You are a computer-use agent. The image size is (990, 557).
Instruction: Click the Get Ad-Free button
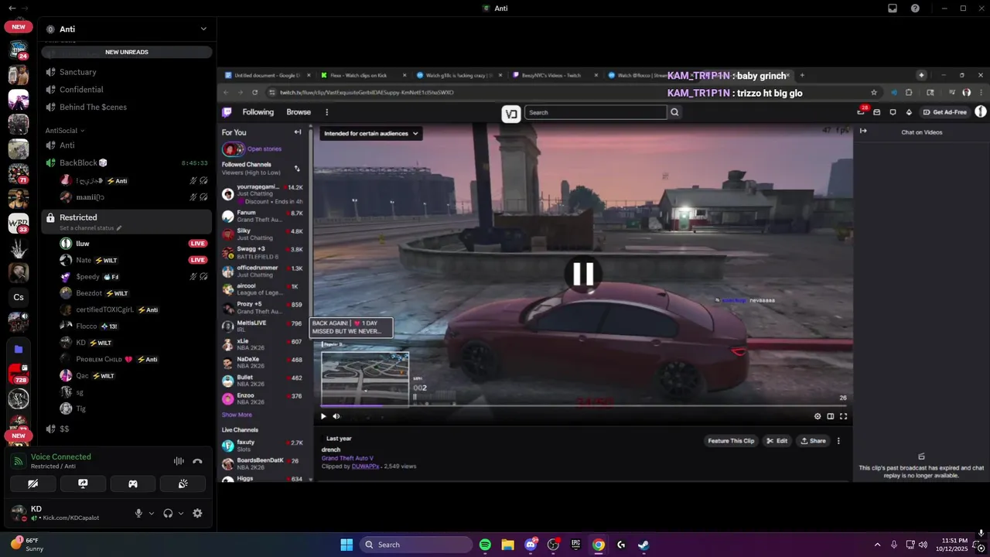(x=944, y=112)
